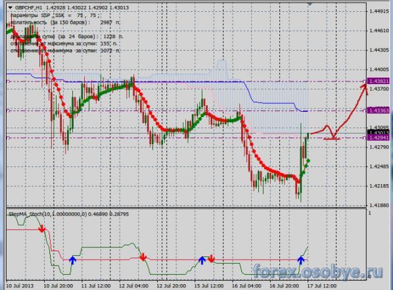Click the '11 Jul 12:00' time axis label
The height and width of the screenshot is (290, 393).
pos(96,286)
